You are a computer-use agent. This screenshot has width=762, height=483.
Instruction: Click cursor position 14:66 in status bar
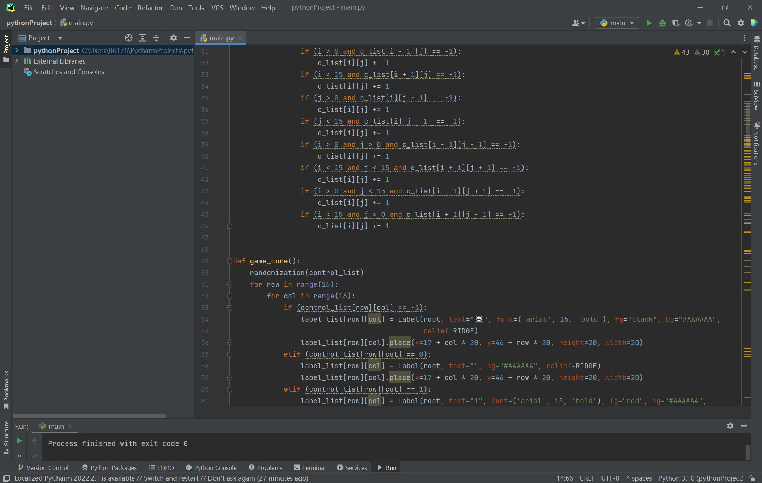point(564,478)
